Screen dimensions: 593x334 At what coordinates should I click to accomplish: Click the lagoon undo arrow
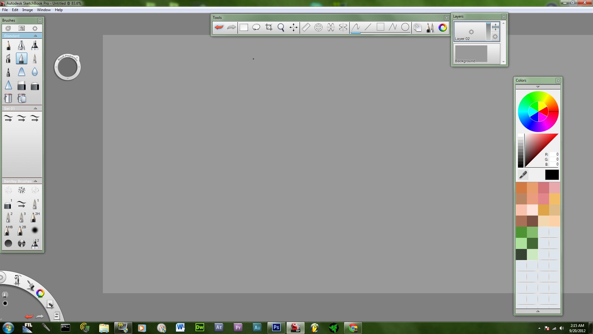[x=29, y=316]
